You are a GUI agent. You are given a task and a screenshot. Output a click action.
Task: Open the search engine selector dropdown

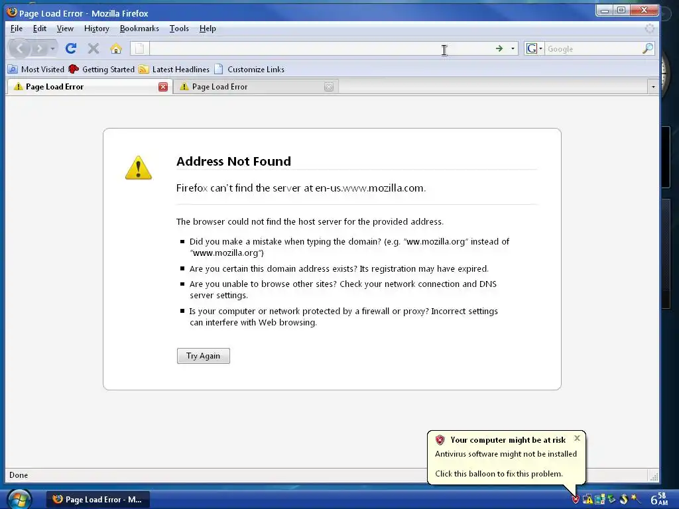[534, 48]
